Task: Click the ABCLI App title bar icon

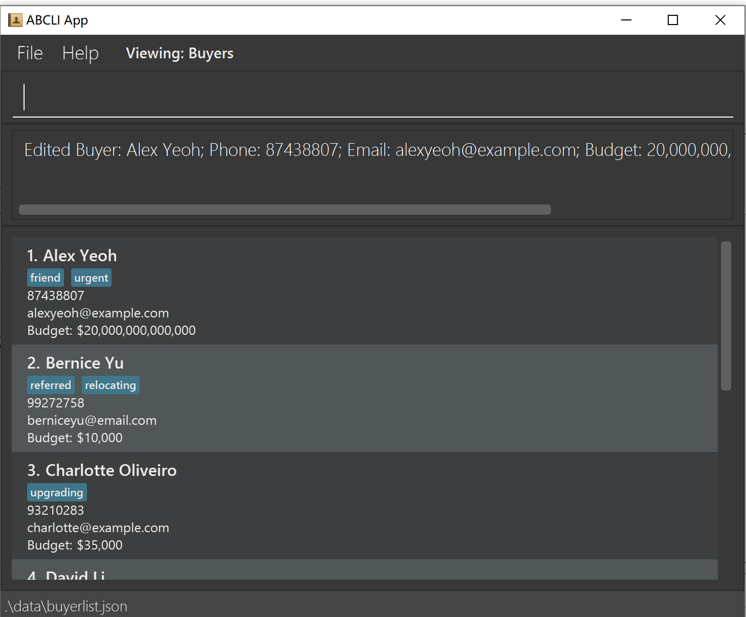Action: click(x=15, y=20)
